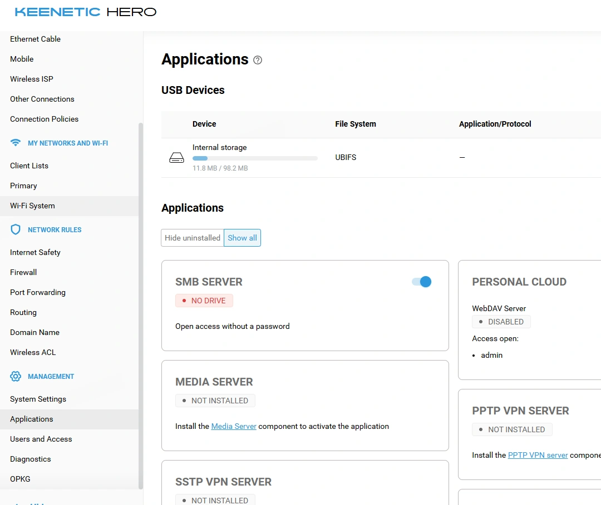
Task: Click the sidebar vertical scrollbar
Action: pyautogui.click(x=141, y=306)
